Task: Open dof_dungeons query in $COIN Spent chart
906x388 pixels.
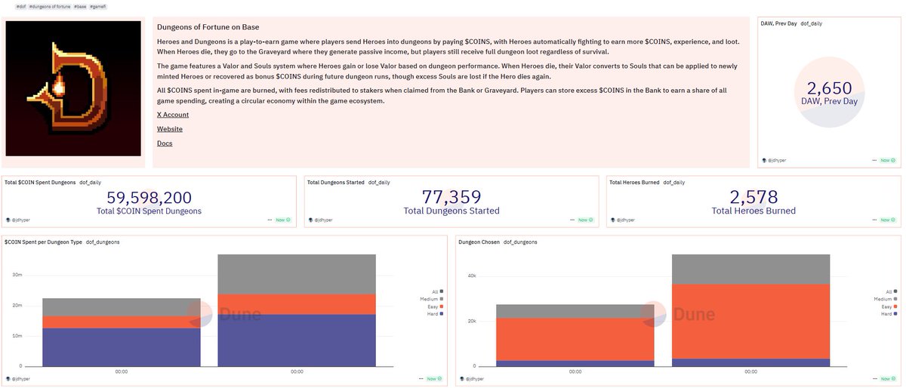Action: click(x=103, y=242)
